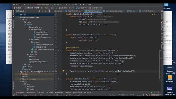This screenshot has height=99, width=176.
Task: Click the memory indicator in status bar
Action: (157, 95)
